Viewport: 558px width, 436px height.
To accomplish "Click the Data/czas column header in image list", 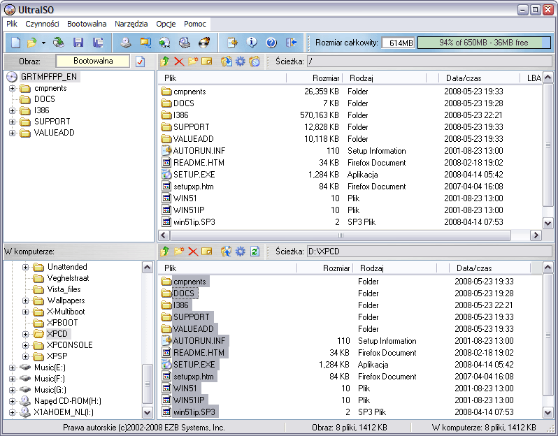I will pyautogui.click(x=479, y=78).
